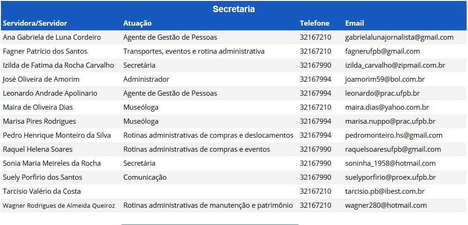This screenshot has width=468, height=225.
Task: Click the Email column header
Action: [355, 23]
